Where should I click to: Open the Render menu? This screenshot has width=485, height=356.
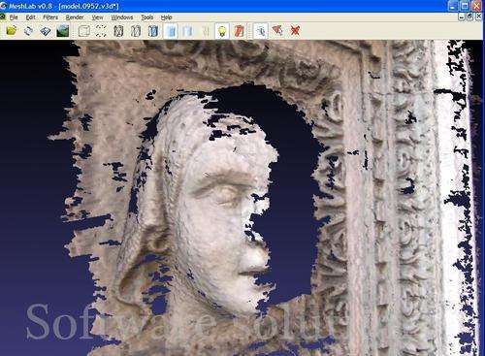click(75, 17)
